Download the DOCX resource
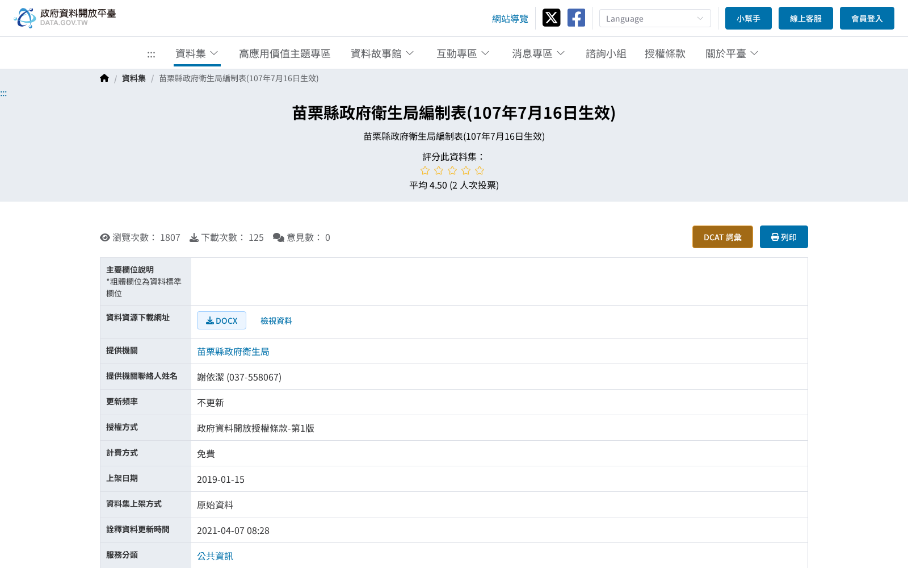The width and height of the screenshot is (908, 568). click(x=221, y=320)
